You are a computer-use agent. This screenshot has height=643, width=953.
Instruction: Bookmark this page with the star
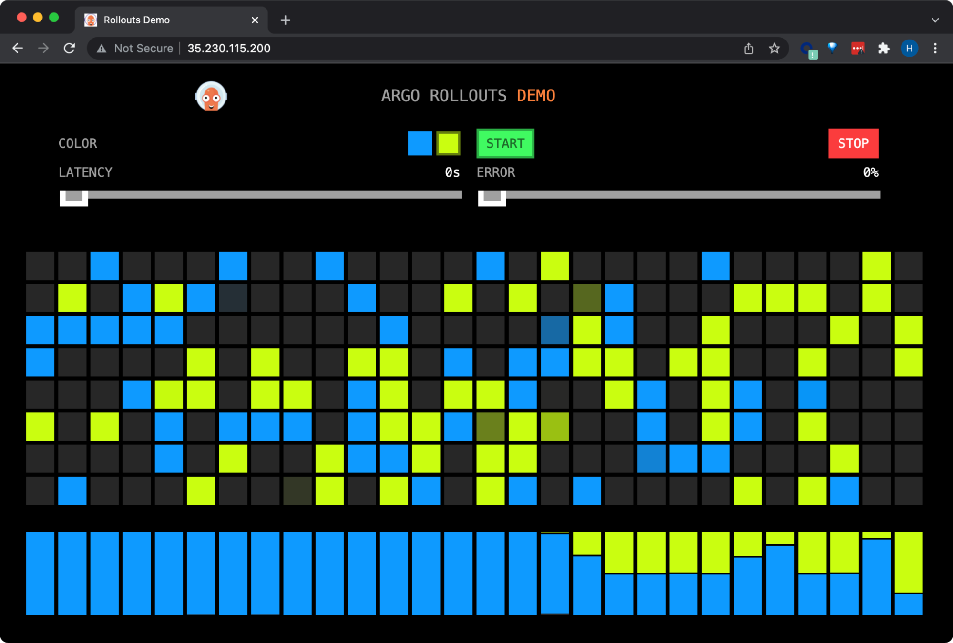coord(774,48)
